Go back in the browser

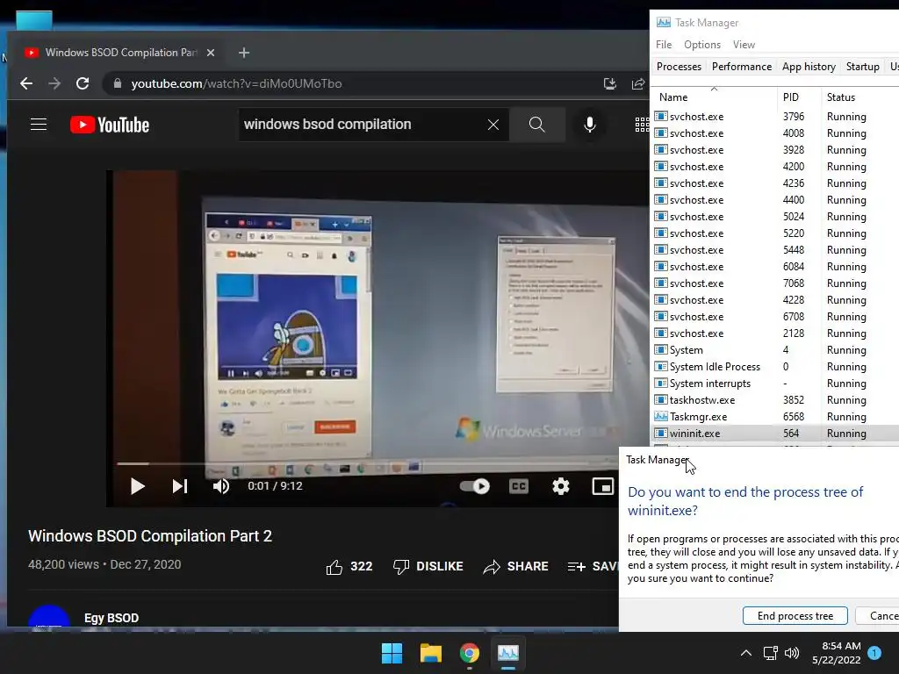[26, 83]
